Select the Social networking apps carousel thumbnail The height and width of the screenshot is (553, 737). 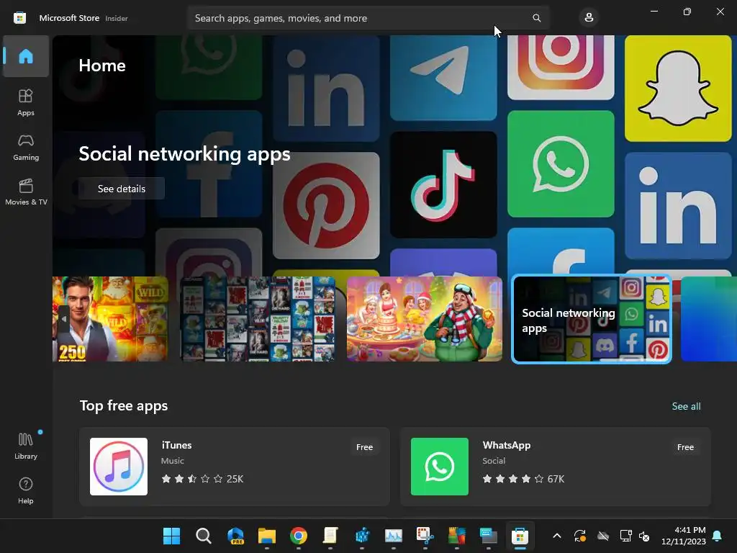[592, 319]
